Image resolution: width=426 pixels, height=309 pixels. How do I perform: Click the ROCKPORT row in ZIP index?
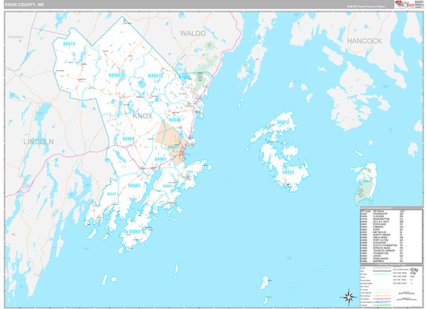click(x=382, y=242)
